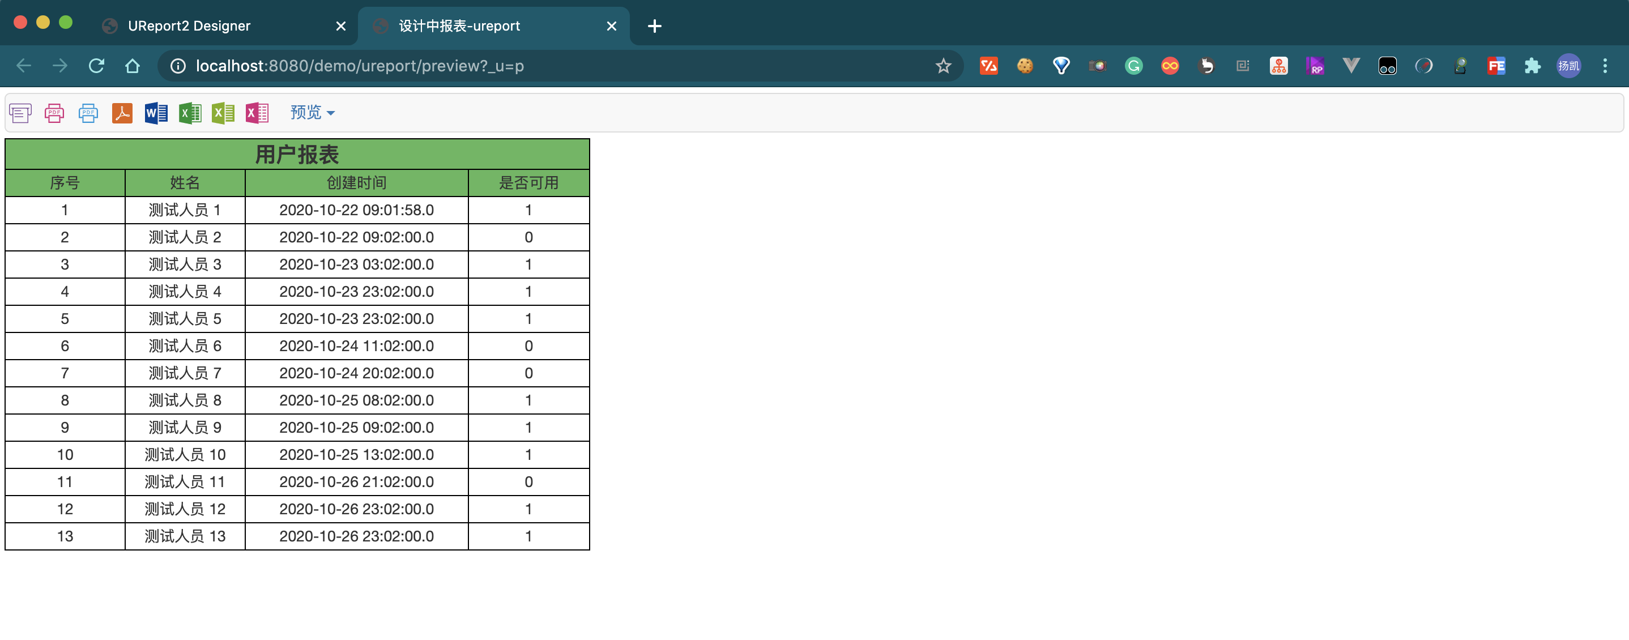Click the green figure extension icon
The image size is (1629, 640).
(1460, 66)
